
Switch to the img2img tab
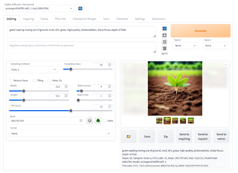click(x=28, y=19)
